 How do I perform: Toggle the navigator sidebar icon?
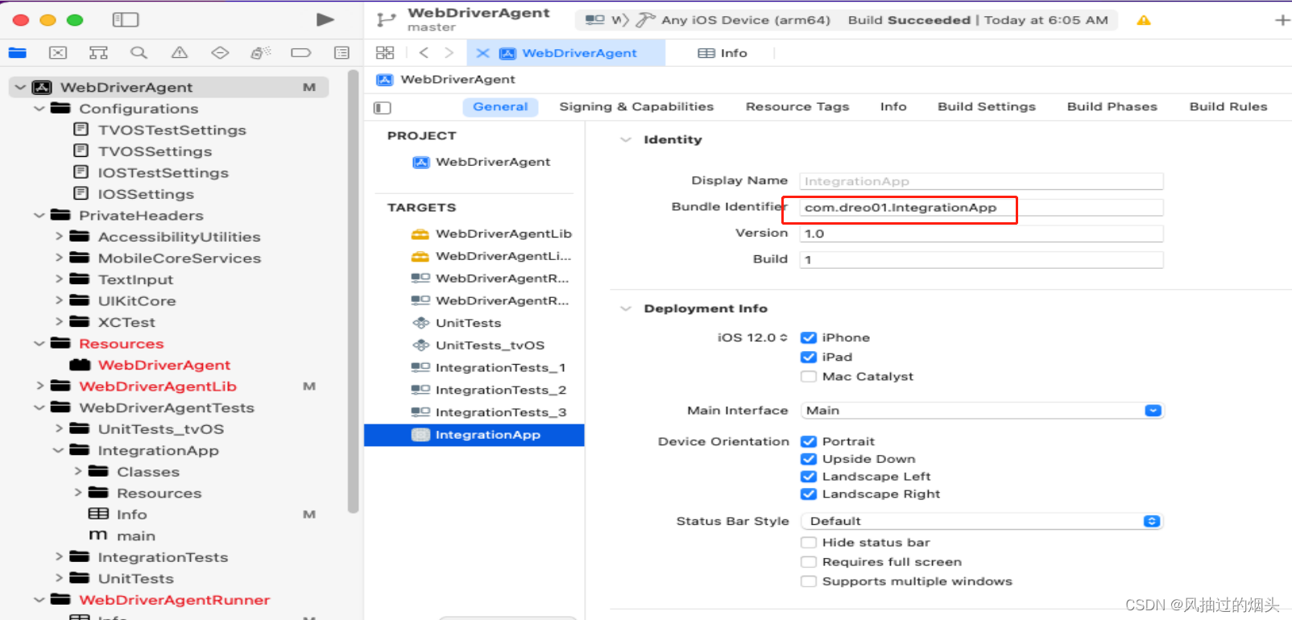[126, 19]
